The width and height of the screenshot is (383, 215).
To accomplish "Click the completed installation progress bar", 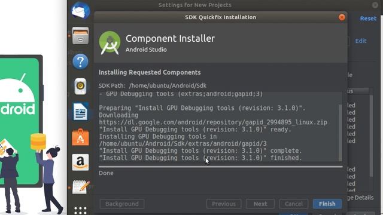I will tap(221, 167).
